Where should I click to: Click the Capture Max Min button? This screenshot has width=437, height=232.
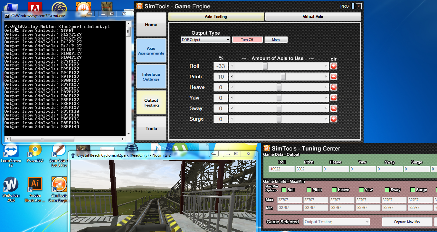(407, 222)
